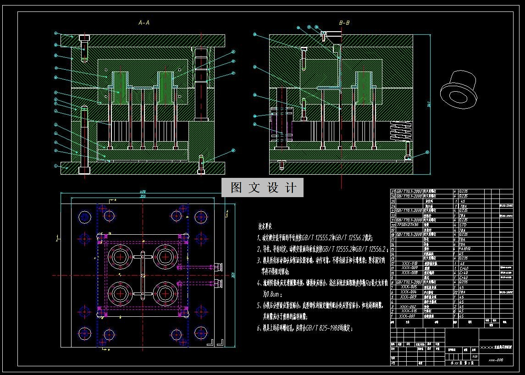The image size is (525, 375).
Task: Select the 400 width dimension above plan view
Action: tap(143, 192)
